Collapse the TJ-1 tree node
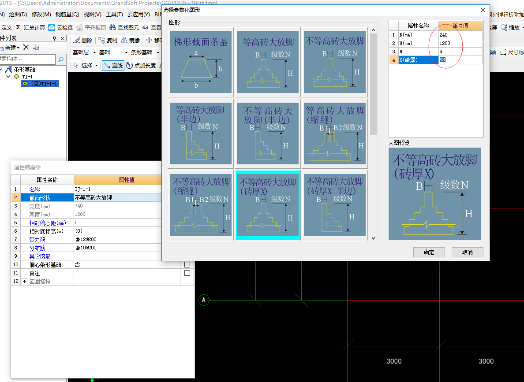524x382 pixels. pyautogui.click(x=8, y=77)
